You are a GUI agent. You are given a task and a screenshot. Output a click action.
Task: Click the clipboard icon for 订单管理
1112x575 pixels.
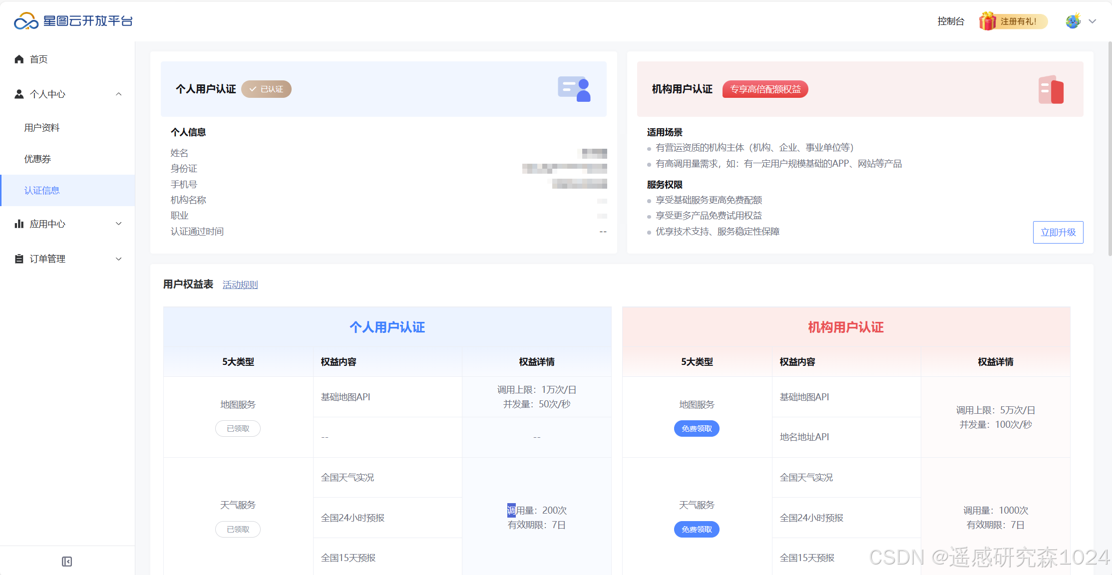[x=19, y=259]
